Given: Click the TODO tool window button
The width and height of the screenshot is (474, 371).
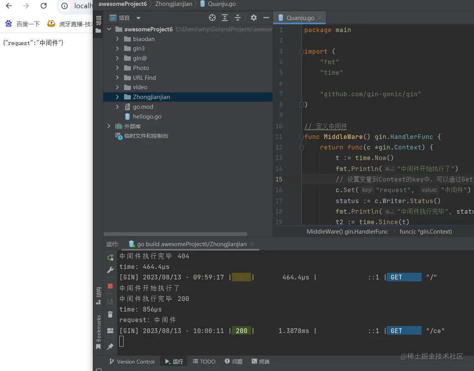Looking at the screenshot, I should click(204, 362).
